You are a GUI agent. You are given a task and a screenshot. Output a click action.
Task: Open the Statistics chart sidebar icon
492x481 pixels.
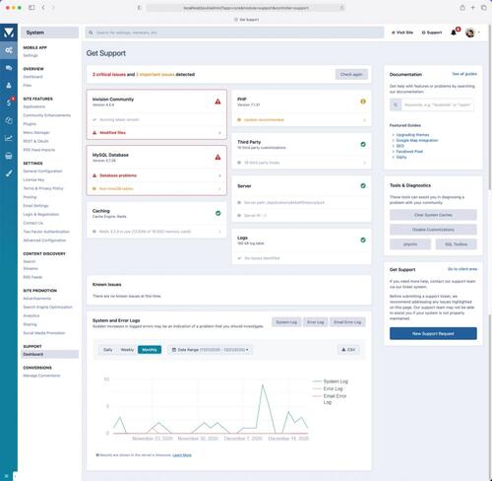(9, 138)
